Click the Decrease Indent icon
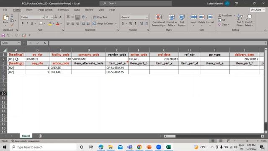The image size is (268, 151). tap(83, 23)
